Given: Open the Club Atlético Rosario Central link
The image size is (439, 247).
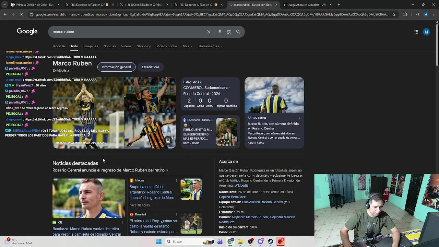Looking at the screenshot, I should 262,202.
